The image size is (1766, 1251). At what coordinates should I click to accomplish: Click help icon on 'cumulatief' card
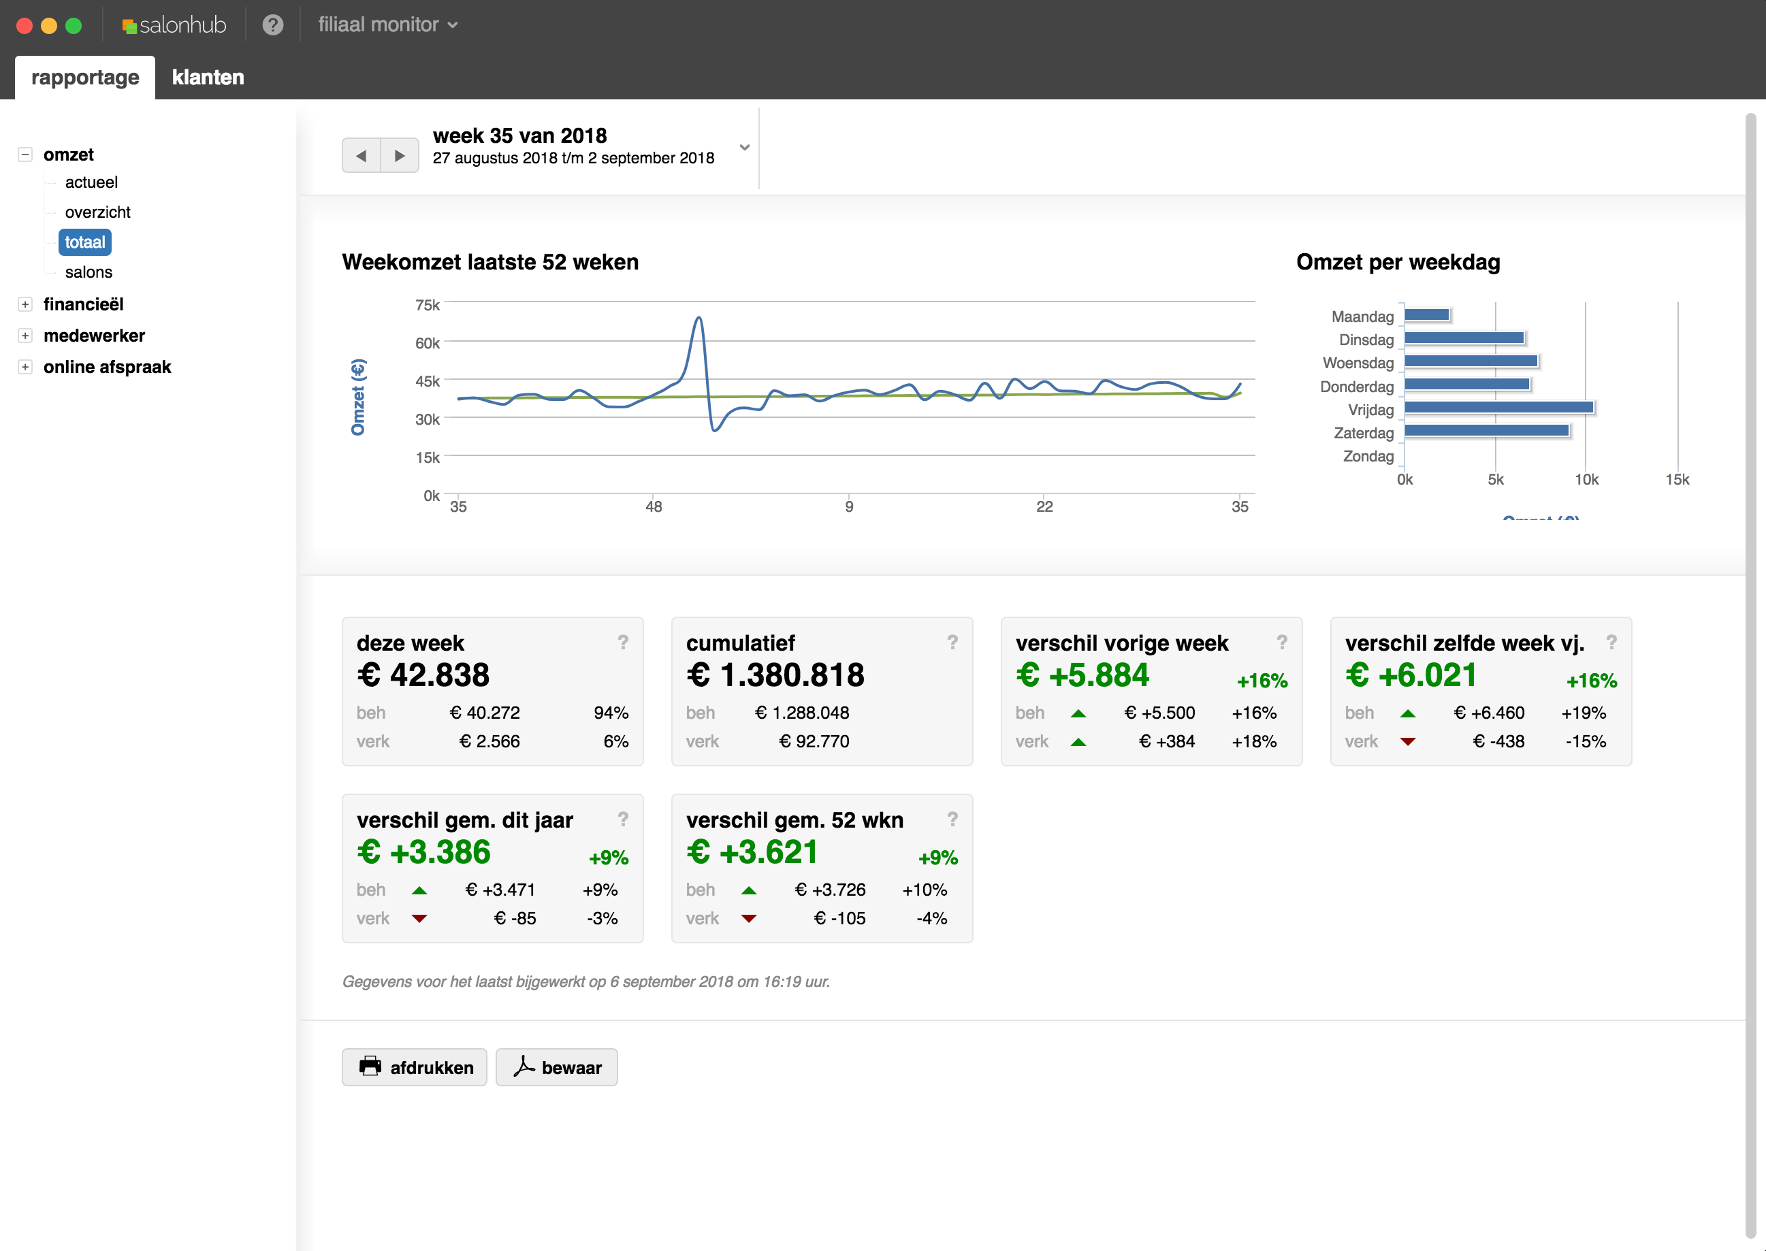(952, 642)
